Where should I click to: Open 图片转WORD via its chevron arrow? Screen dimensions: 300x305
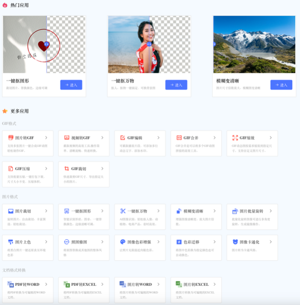pyautogui.click(x=158, y=284)
